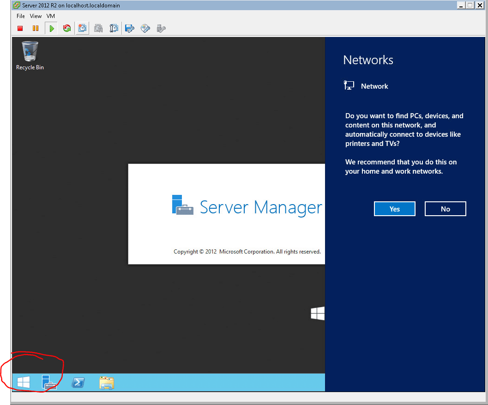
Task: Restart the guest with the reset icon
Action: pyautogui.click(x=67, y=29)
